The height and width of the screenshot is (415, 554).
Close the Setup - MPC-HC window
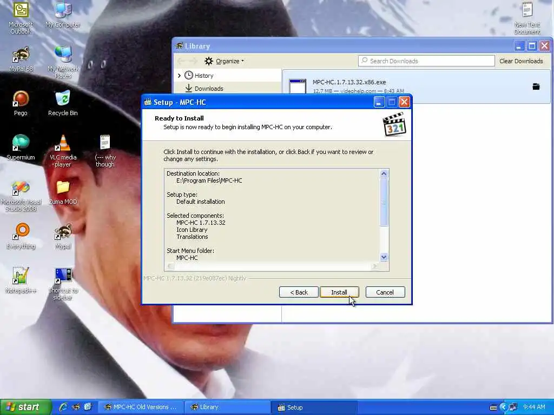pos(404,102)
